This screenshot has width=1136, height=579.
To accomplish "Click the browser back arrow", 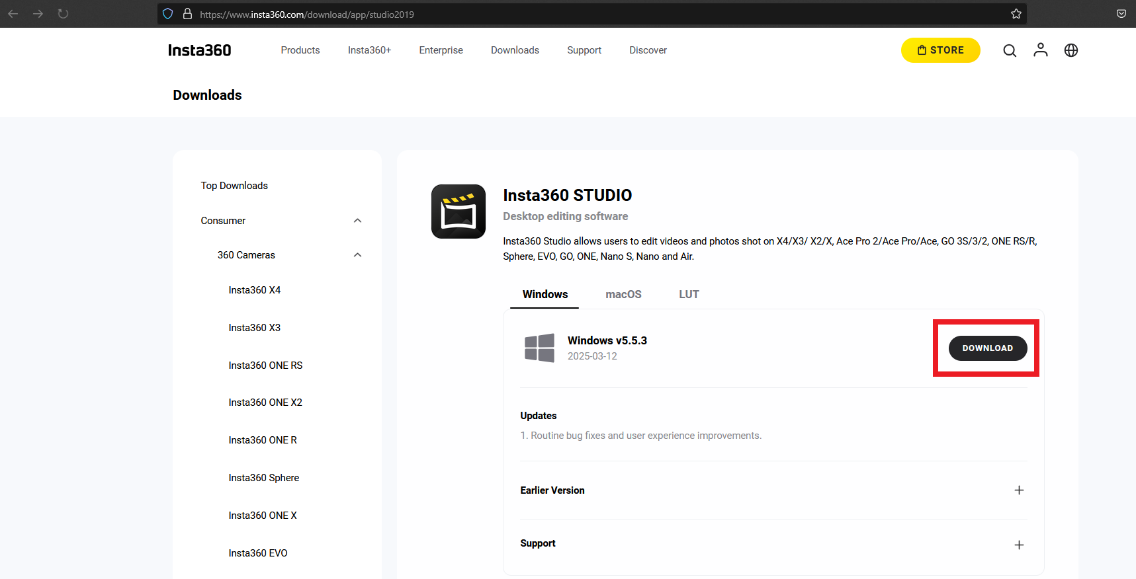I will [13, 14].
